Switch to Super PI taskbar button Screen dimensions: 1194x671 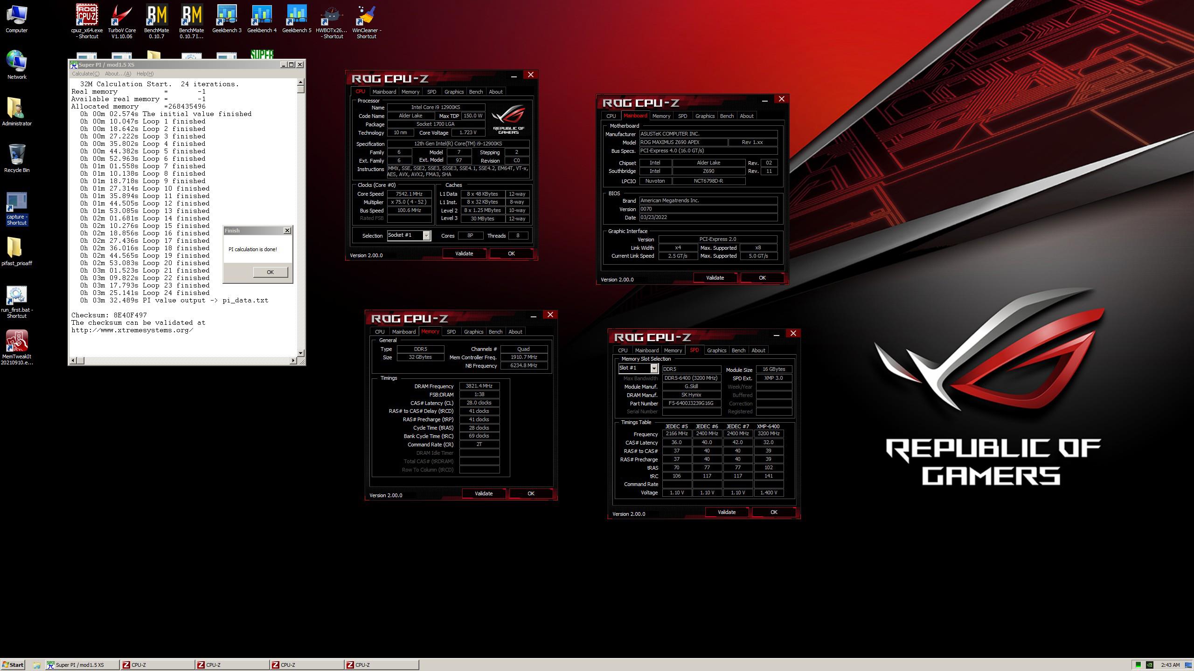click(82, 665)
